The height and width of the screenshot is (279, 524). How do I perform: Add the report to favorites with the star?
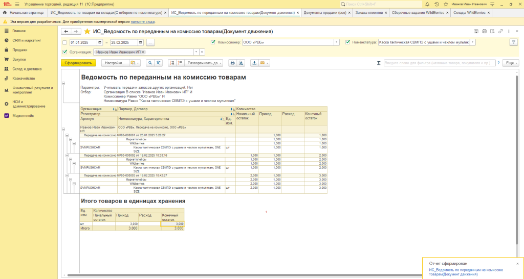(87, 32)
